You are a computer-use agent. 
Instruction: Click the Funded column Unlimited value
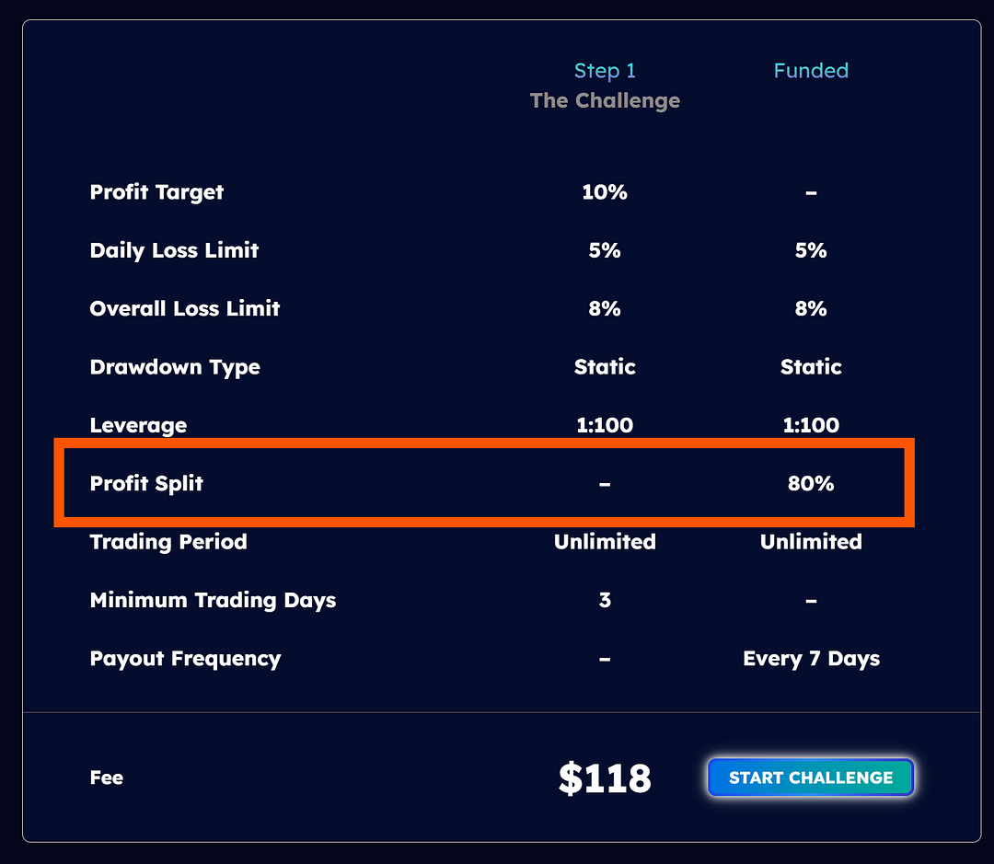(811, 542)
